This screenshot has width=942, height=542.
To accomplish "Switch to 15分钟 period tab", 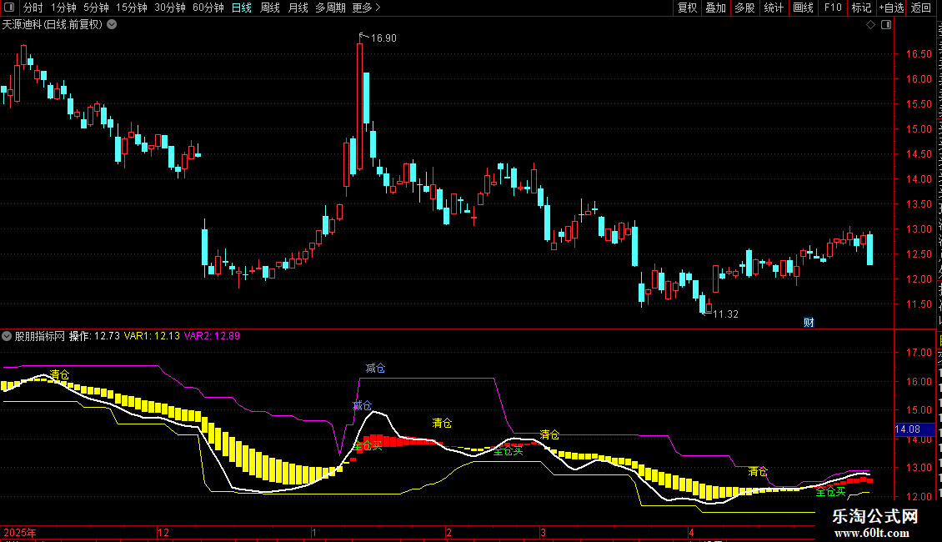I will click(x=131, y=8).
